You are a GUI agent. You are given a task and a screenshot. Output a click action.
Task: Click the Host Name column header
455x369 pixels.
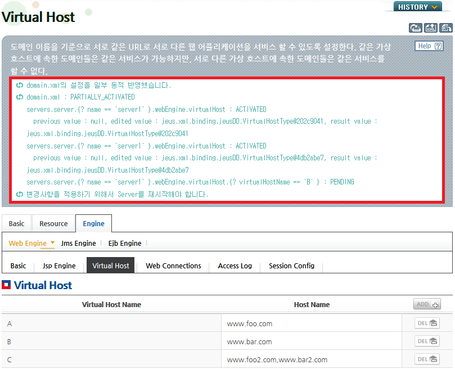point(312,304)
